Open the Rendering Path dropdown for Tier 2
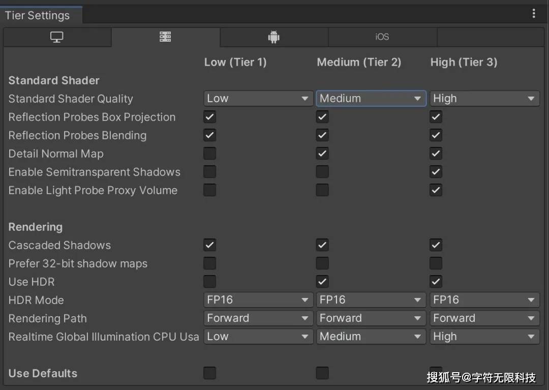This screenshot has width=549, height=390. (371, 318)
